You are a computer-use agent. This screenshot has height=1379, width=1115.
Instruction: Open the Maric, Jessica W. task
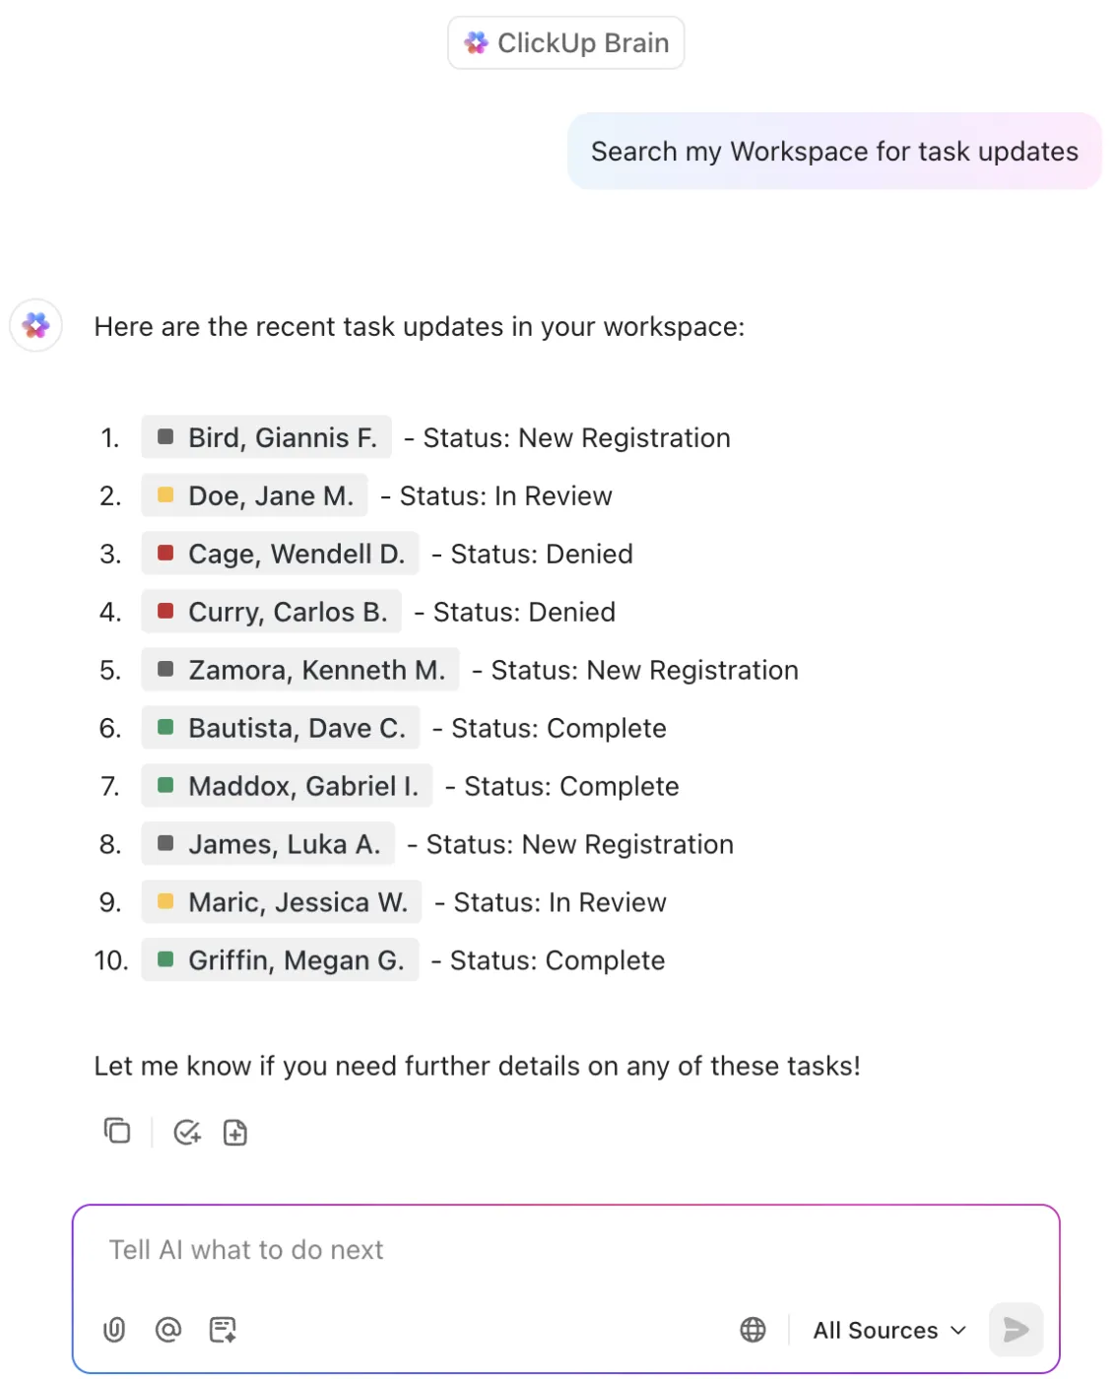click(282, 902)
